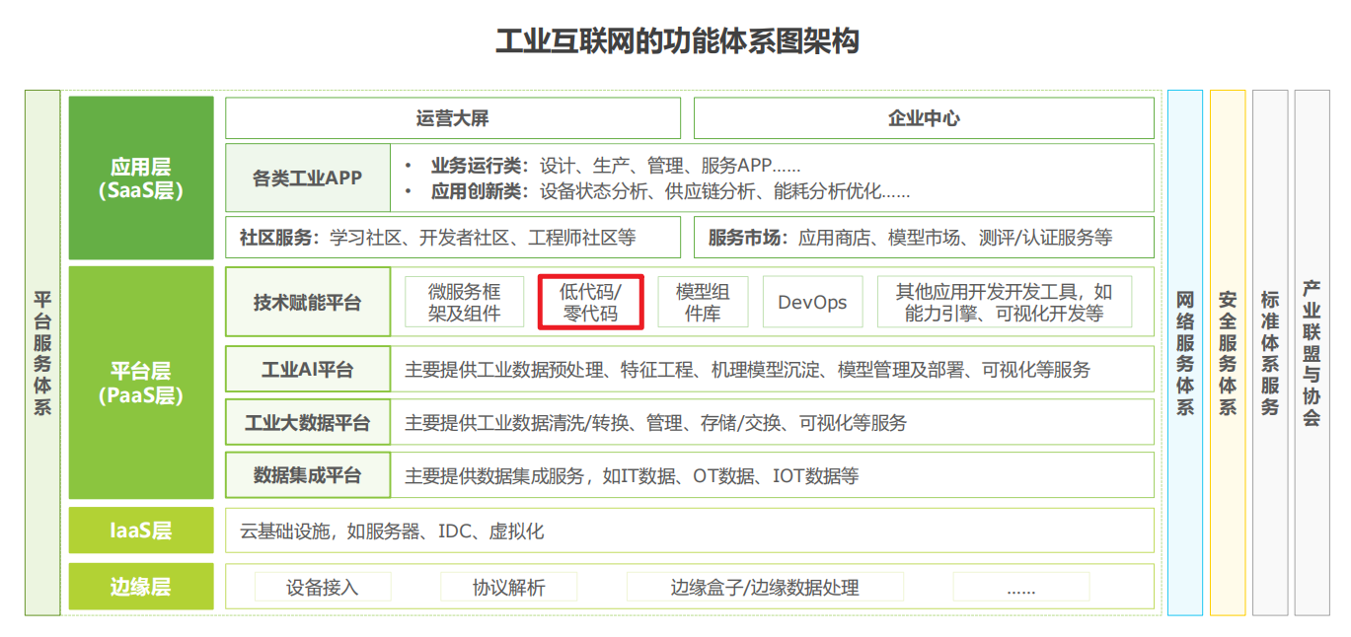The height and width of the screenshot is (637, 1351).
Task: Select the 模型组件库 box
Action: click(x=703, y=303)
